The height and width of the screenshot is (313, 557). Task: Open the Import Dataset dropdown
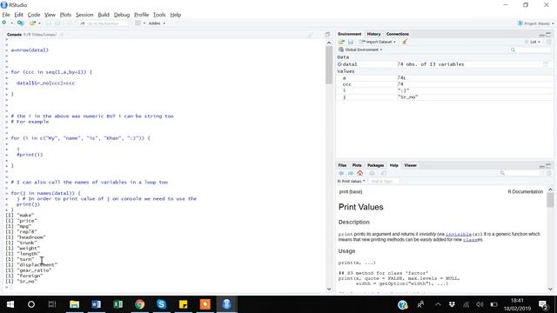[377, 42]
